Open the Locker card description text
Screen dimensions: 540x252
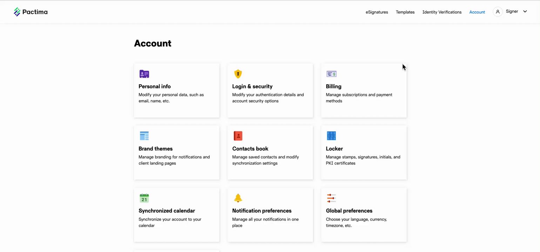363,160
